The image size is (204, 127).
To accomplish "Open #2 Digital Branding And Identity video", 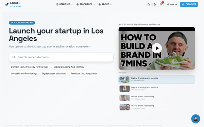I will [x=157, y=89].
